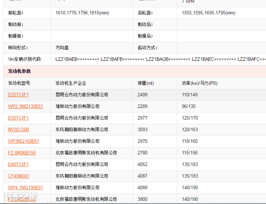The image size is (266, 204).
Task: Click displacement value 3093
Action: (142, 129)
